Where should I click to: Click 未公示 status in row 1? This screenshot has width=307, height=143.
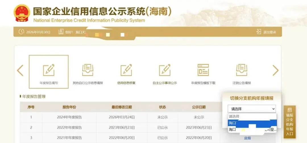pos(163,117)
